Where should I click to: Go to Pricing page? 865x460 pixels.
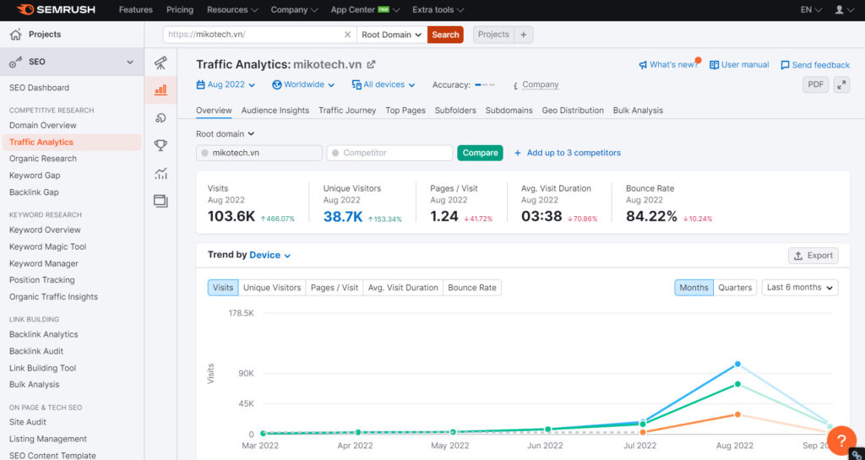click(180, 10)
